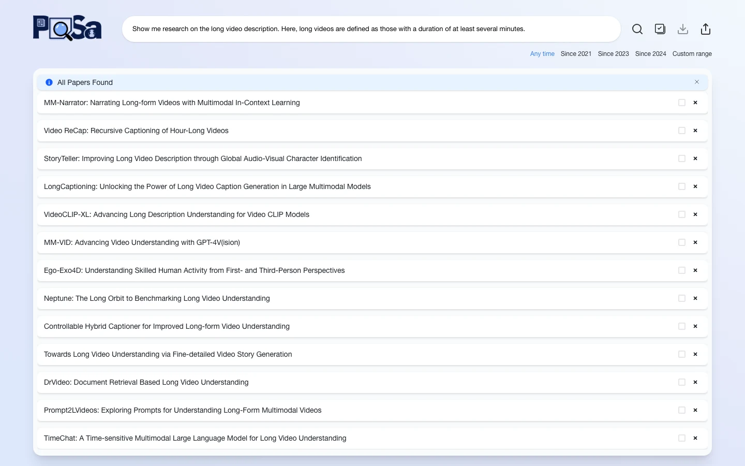Click the download icon
745x466 pixels.
point(683,29)
